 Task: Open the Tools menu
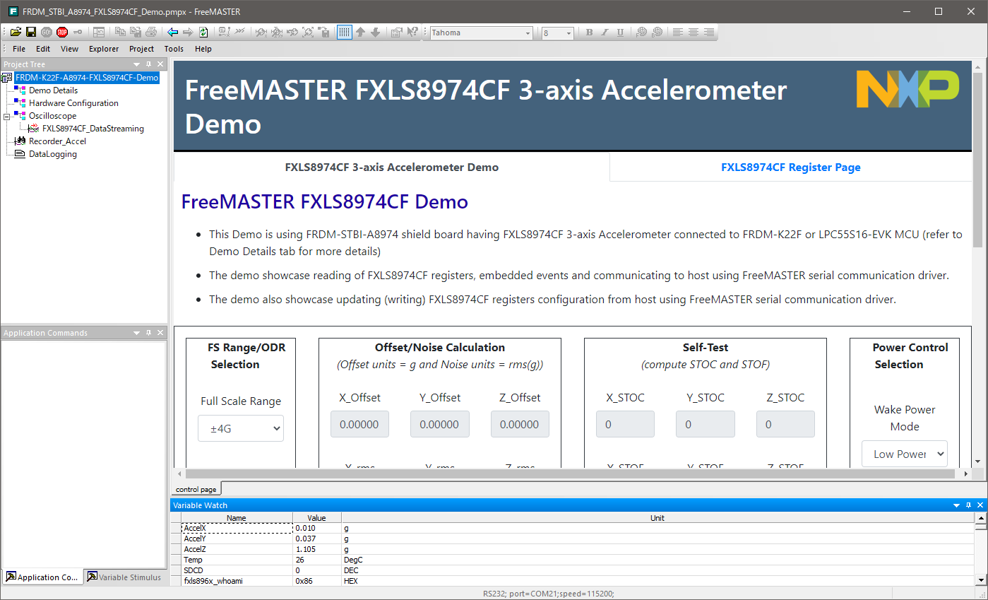[x=174, y=49]
